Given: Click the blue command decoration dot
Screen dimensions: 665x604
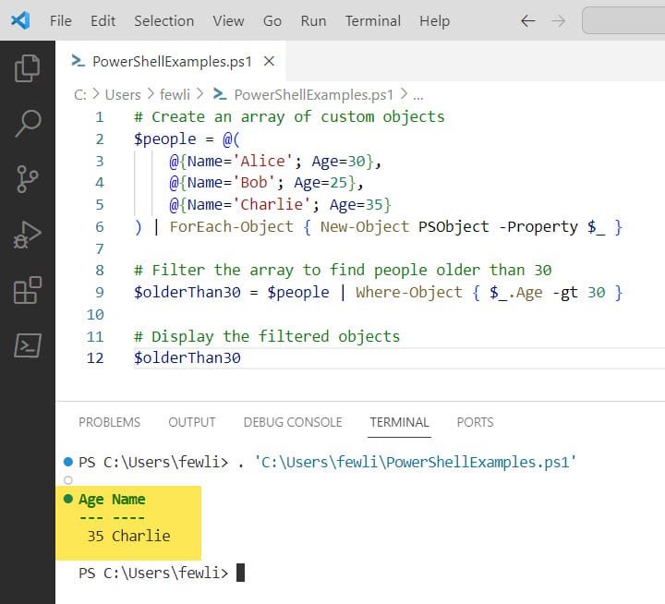Looking at the screenshot, I should click(x=67, y=462).
